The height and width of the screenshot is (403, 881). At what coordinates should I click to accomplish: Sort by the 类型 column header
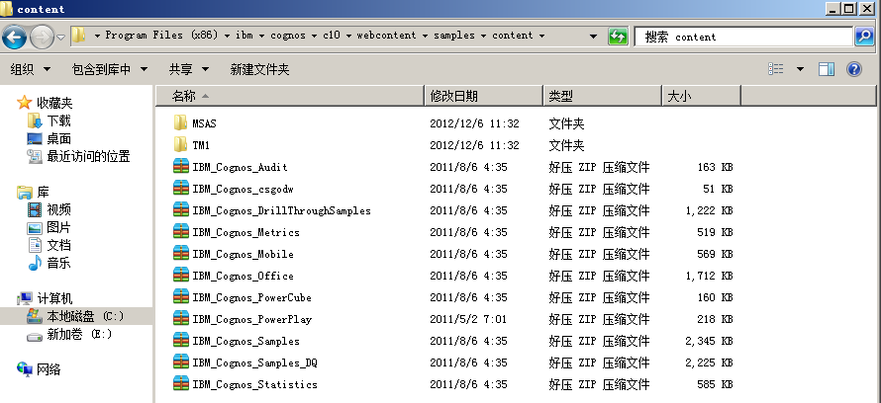tap(603, 96)
